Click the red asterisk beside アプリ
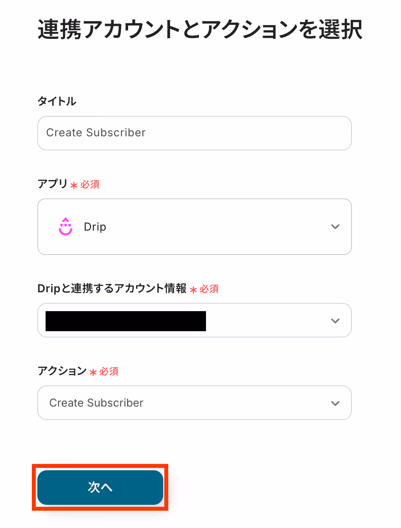This screenshot has height=528, width=401. (x=74, y=185)
